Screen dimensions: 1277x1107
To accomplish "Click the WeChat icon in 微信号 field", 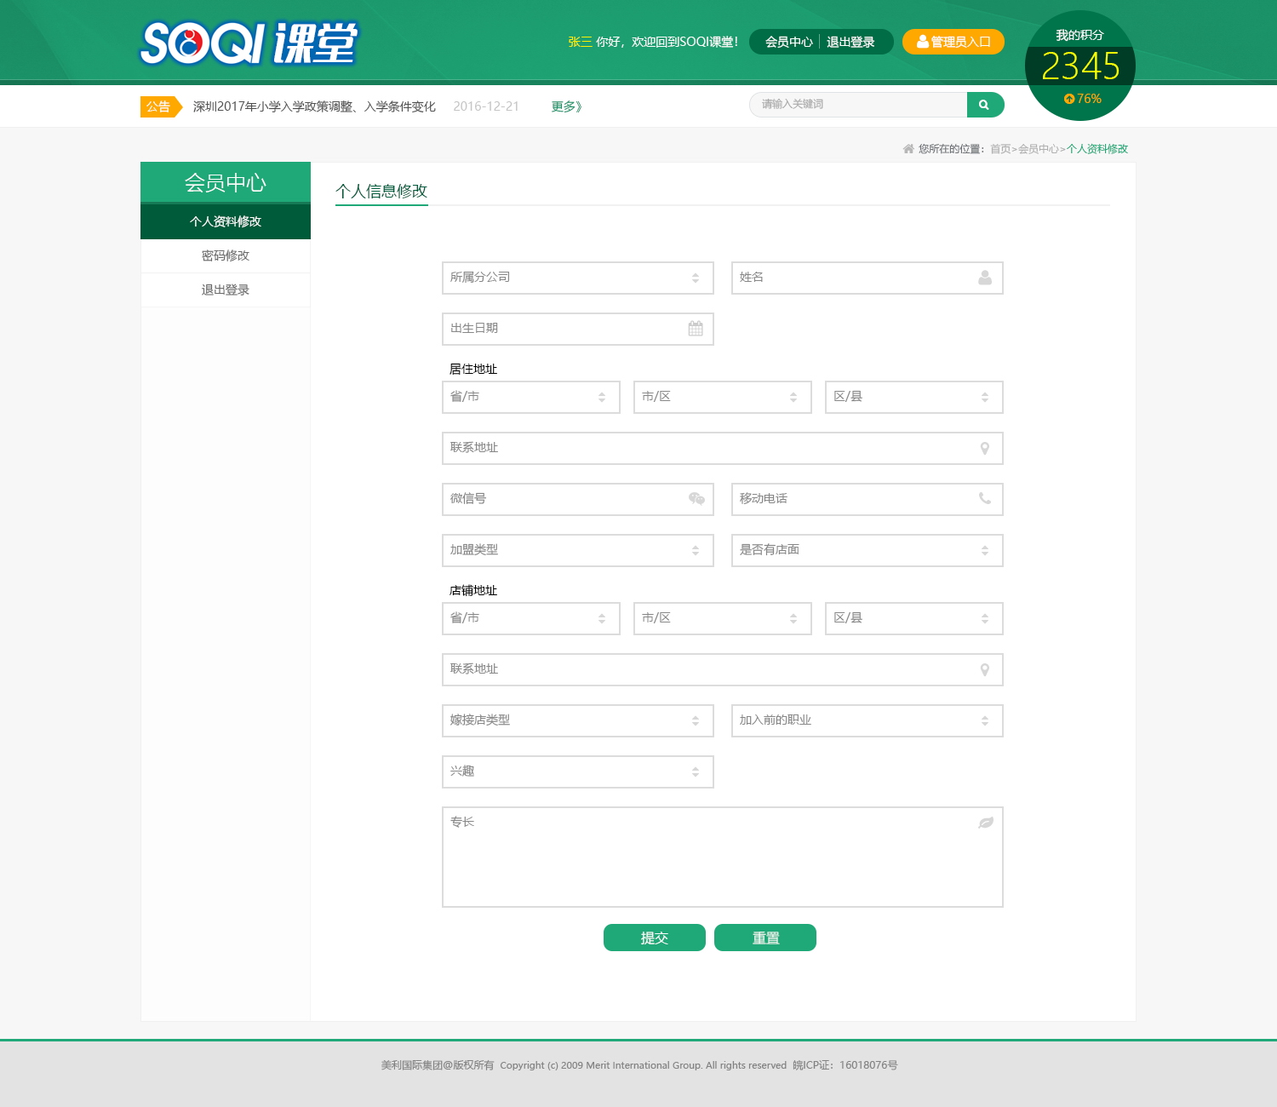I will [696, 499].
